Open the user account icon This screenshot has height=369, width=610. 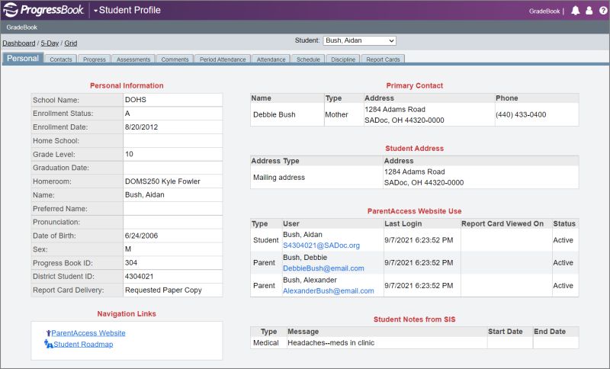coord(589,11)
